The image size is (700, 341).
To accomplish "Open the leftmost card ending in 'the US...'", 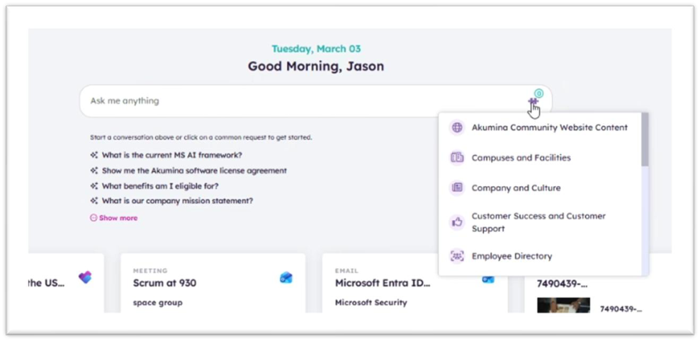I will click(66, 283).
